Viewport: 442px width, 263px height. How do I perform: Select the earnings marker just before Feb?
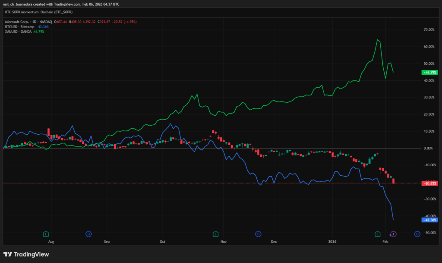(378, 234)
